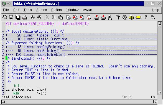Click the Help question mark icon
The height and width of the screenshot is (105, 163).
(x=146, y=17)
